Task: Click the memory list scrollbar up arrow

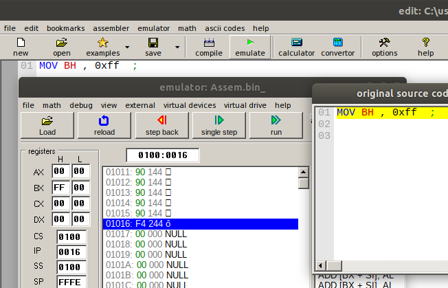Action: 303,172
